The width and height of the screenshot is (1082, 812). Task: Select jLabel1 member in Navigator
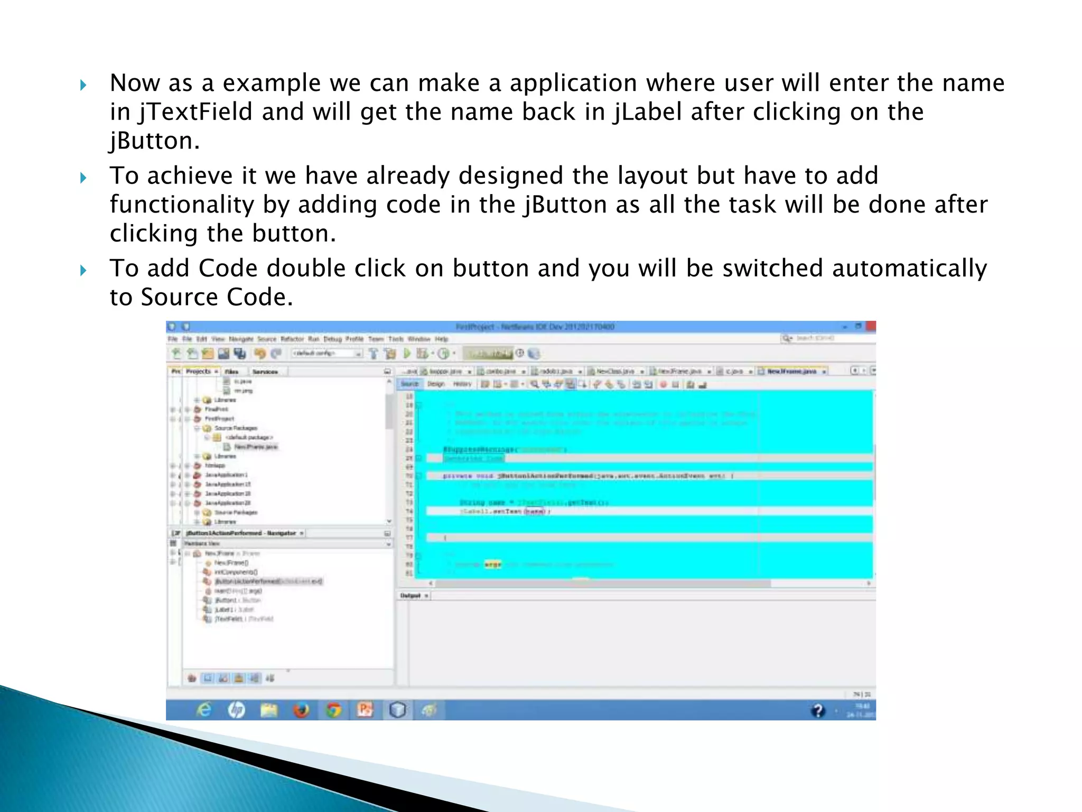pyautogui.click(x=234, y=610)
